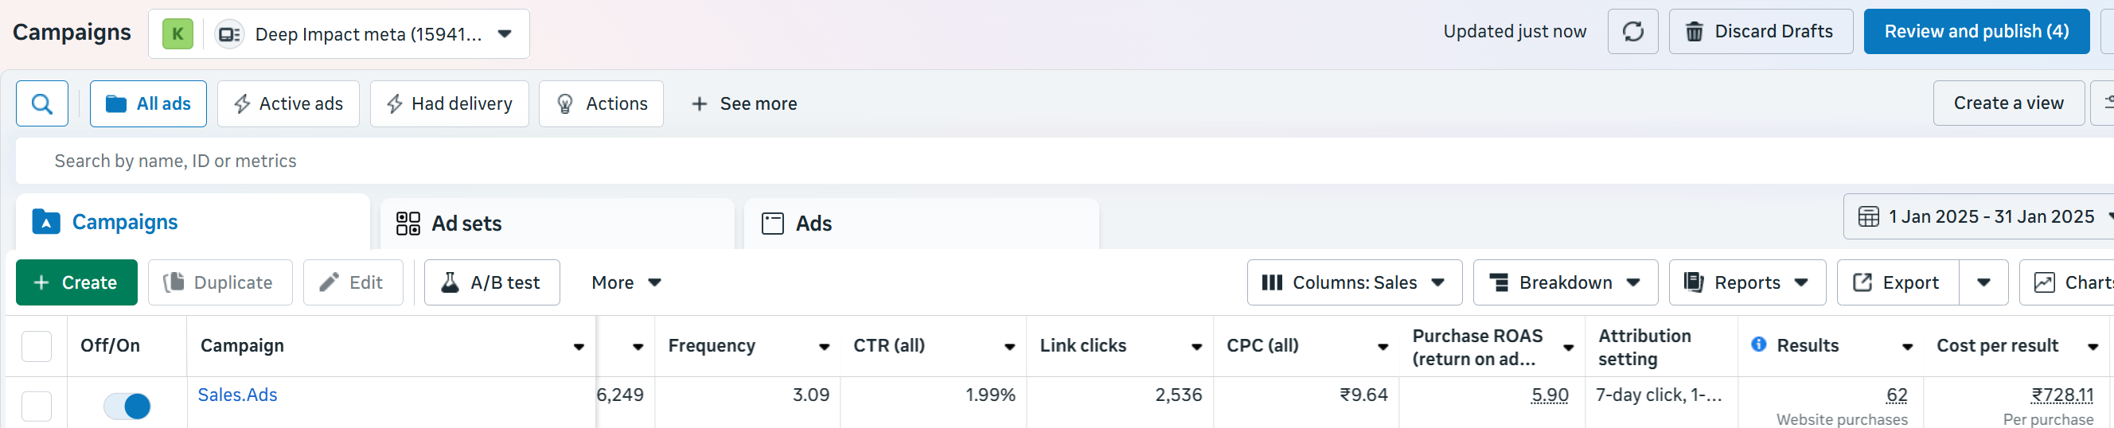Click the Duplicate button

(220, 283)
